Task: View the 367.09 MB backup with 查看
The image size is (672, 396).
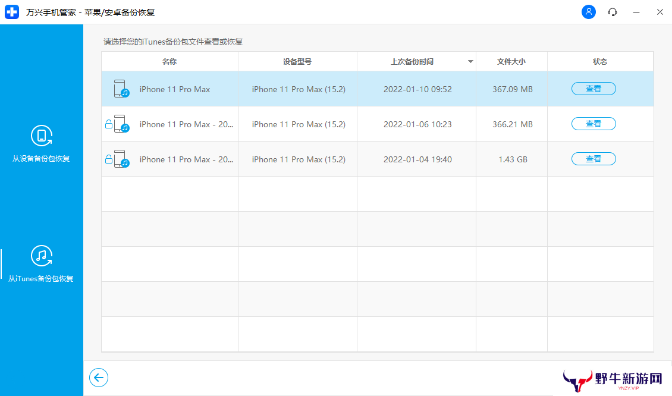Action: click(x=594, y=89)
